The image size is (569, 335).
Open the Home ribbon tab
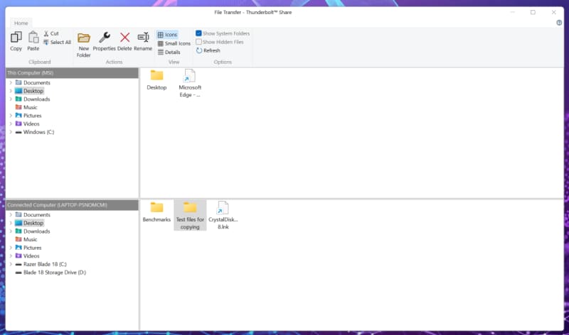click(21, 23)
